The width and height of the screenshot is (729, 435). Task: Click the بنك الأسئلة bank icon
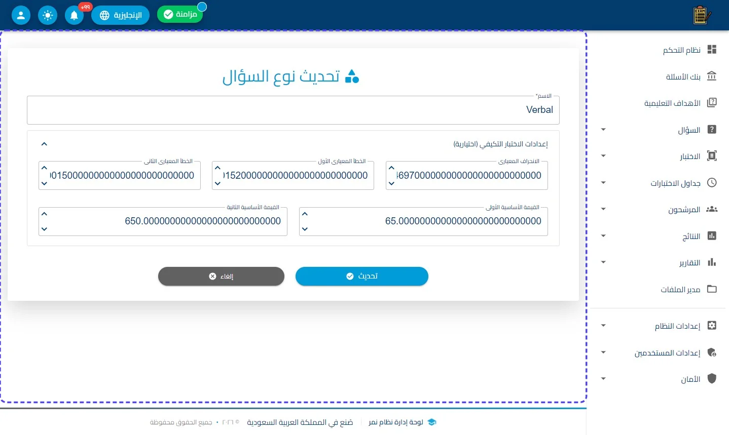click(x=712, y=76)
